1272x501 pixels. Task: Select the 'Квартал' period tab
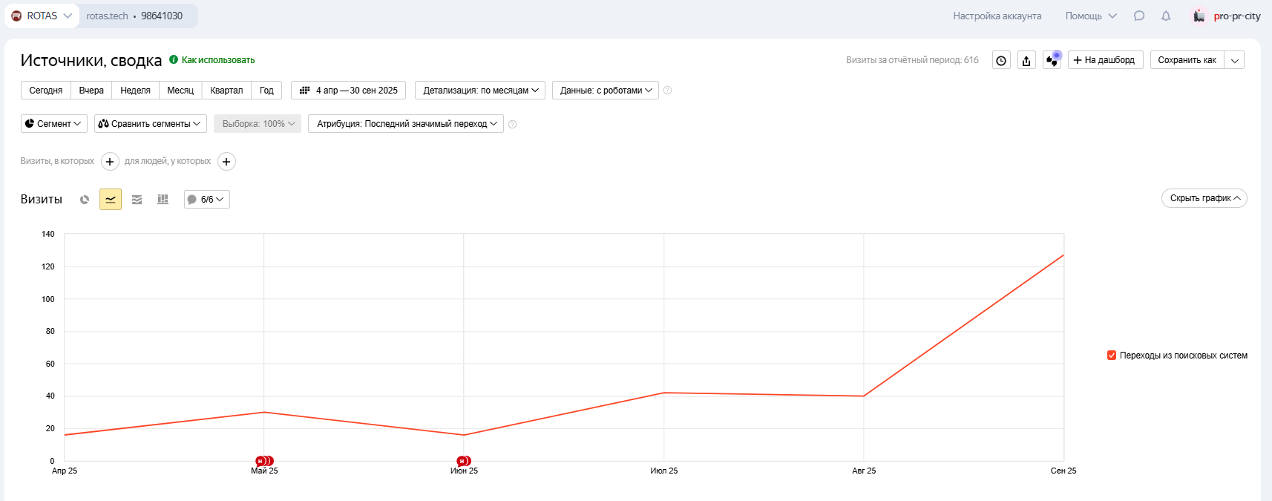click(226, 91)
